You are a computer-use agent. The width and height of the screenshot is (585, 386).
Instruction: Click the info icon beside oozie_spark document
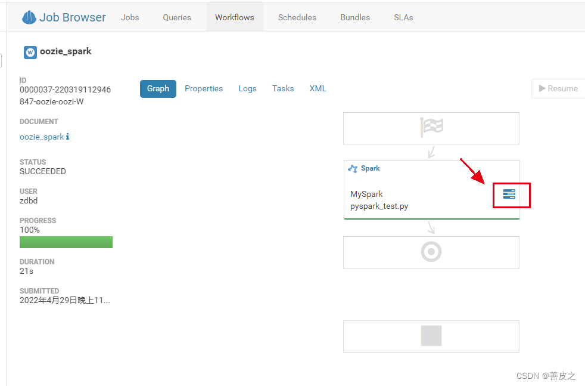[67, 137]
